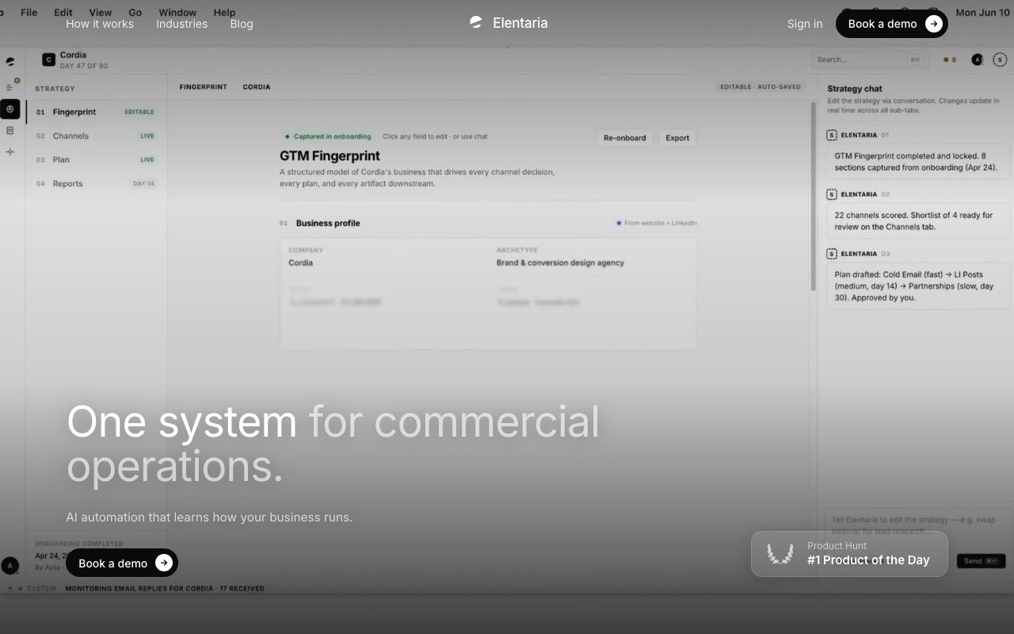Click the strategy chat message input
This screenshot has height=634, width=1014.
pos(917,525)
